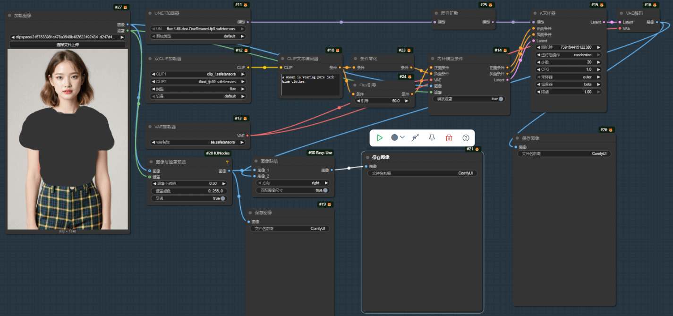
Task: Open the 方向 right dropdown
Action: pyautogui.click(x=293, y=183)
